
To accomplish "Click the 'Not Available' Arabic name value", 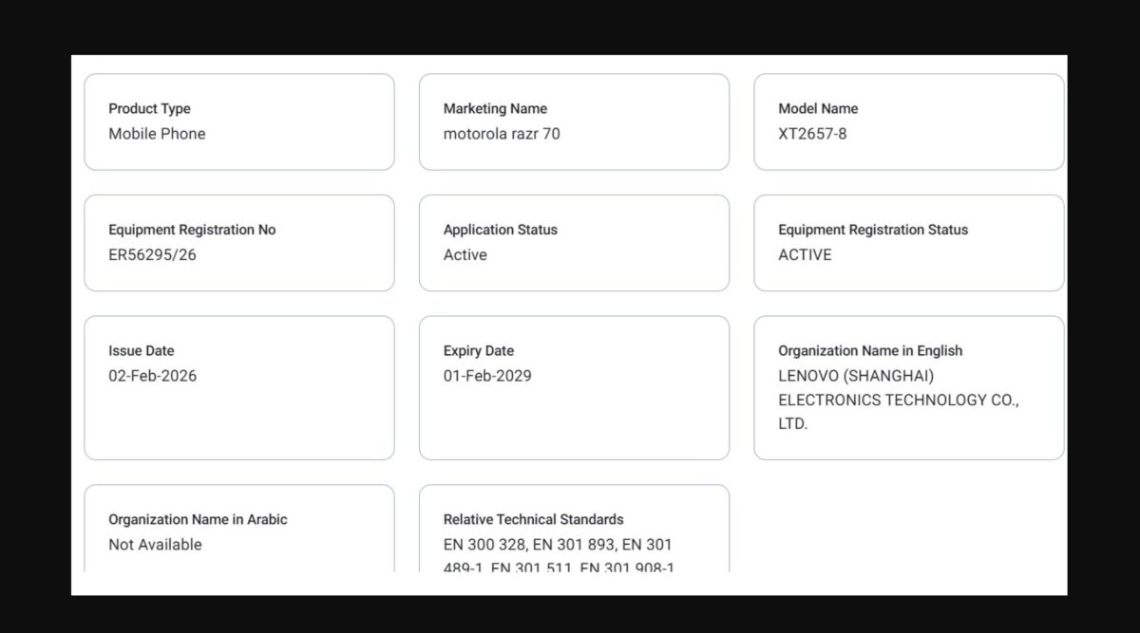I will tap(155, 545).
